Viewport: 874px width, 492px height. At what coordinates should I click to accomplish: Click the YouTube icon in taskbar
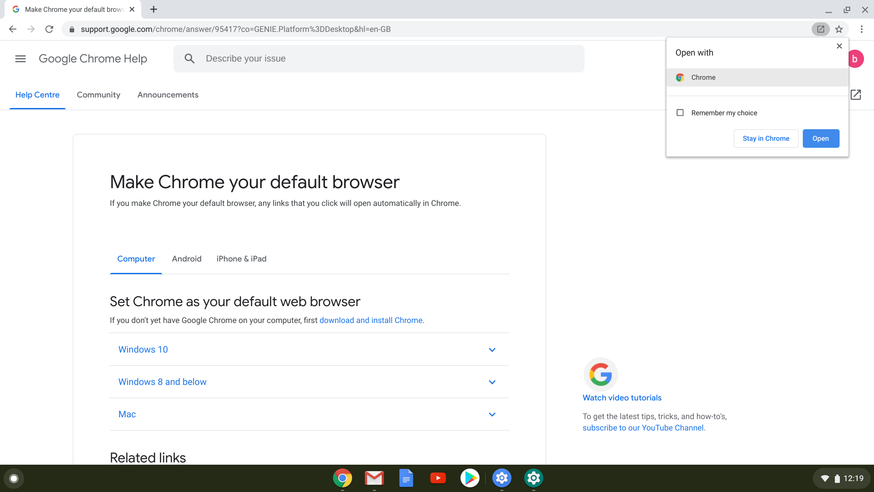click(x=438, y=477)
